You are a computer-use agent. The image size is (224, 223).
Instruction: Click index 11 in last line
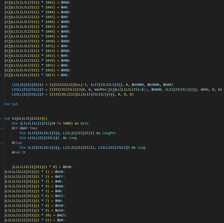(x=47, y=220)
